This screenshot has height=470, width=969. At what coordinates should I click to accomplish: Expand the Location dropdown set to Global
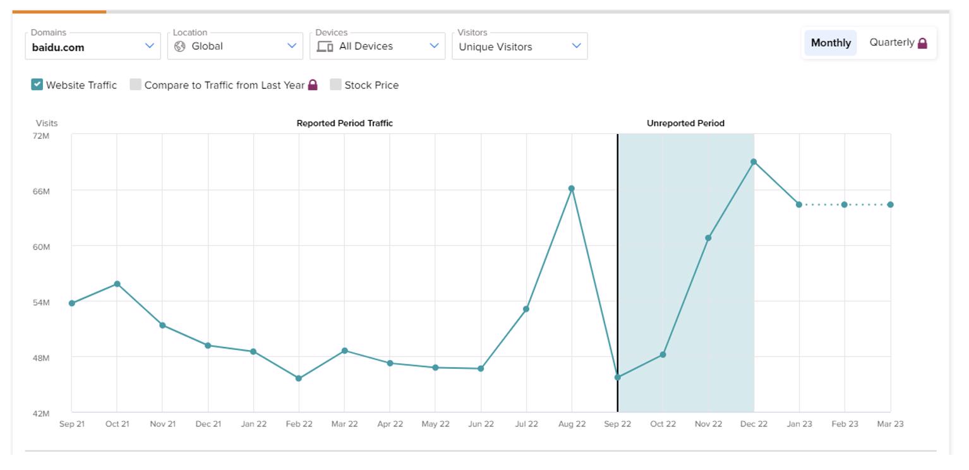pos(235,46)
